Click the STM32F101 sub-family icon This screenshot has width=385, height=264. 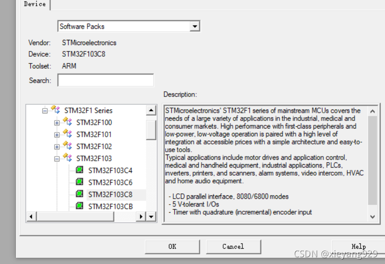coord(67,133)
